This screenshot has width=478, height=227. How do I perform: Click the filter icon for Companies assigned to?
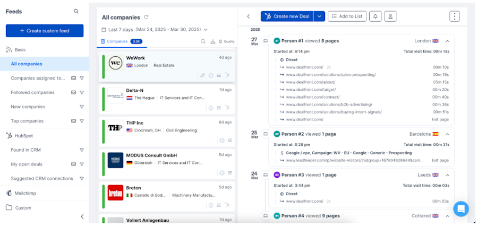pyautogui.click(x=82, y=78)
